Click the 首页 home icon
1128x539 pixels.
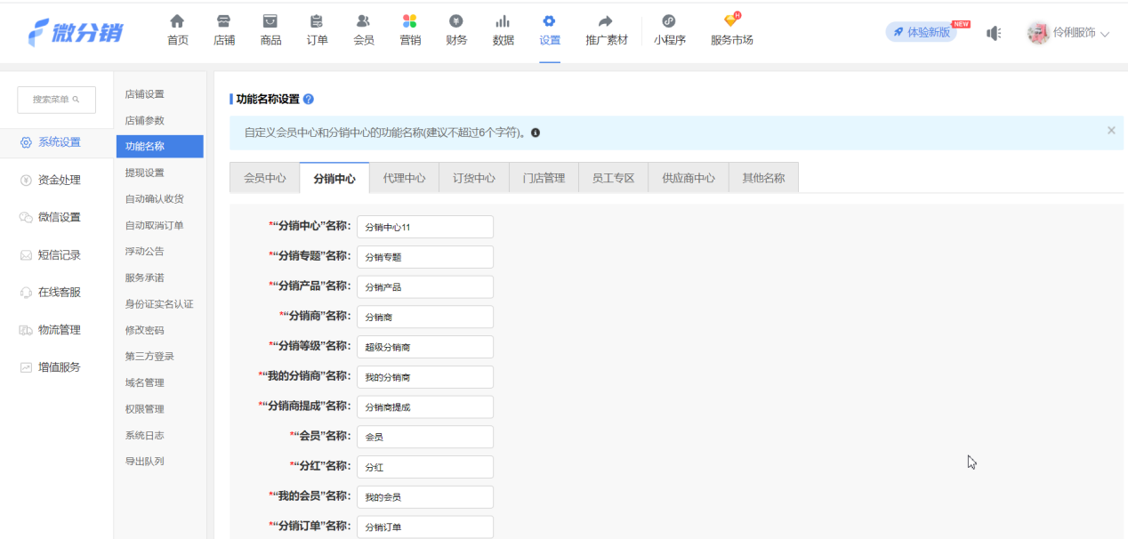(x=178, y=21)
